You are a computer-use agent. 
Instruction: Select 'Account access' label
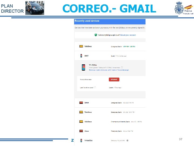pyautogui.click(x=86, y=79)
